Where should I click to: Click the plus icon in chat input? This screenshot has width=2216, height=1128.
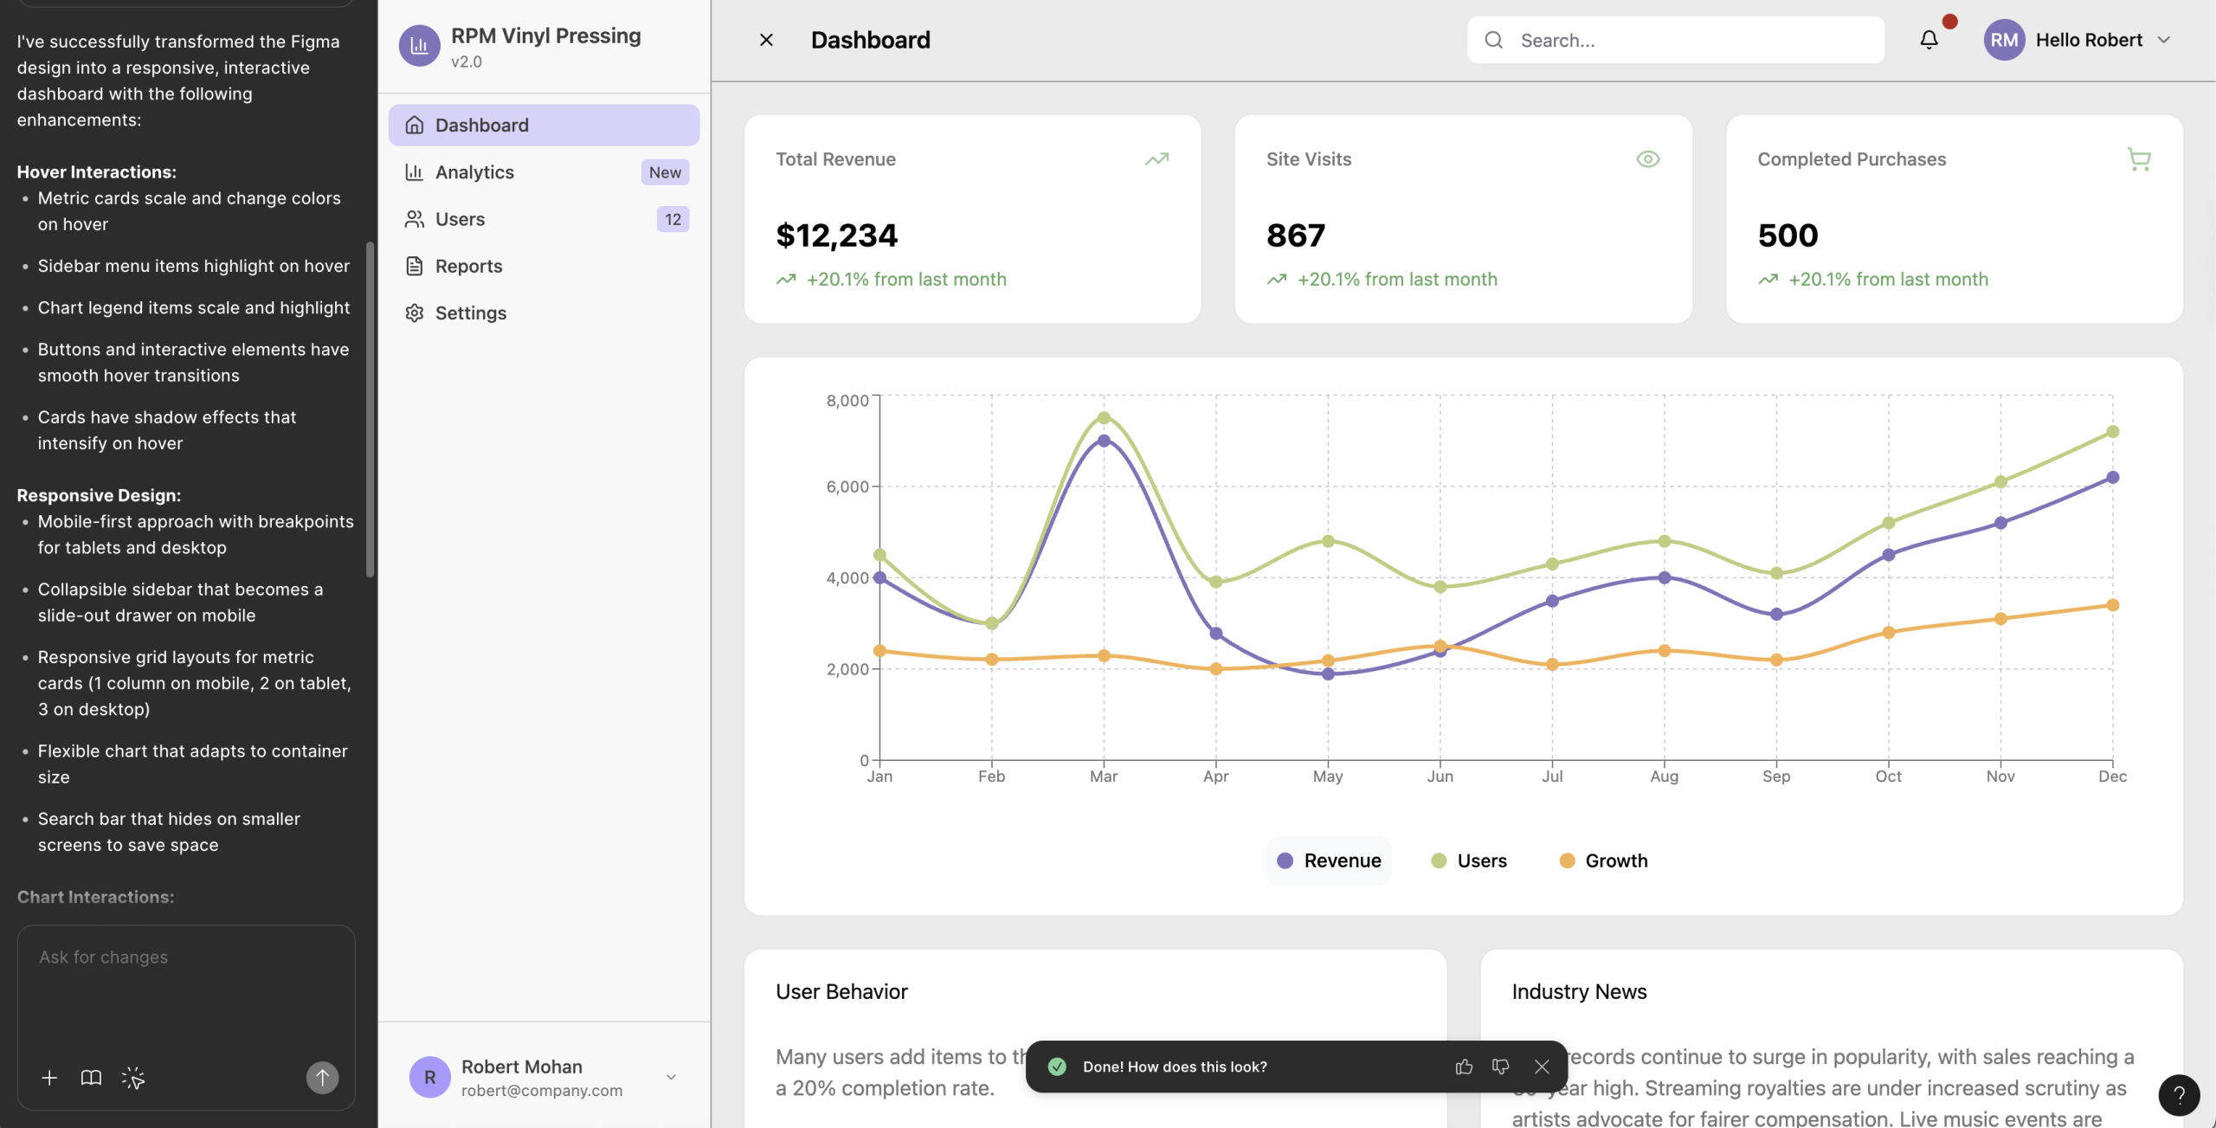tap(49, 1078)
